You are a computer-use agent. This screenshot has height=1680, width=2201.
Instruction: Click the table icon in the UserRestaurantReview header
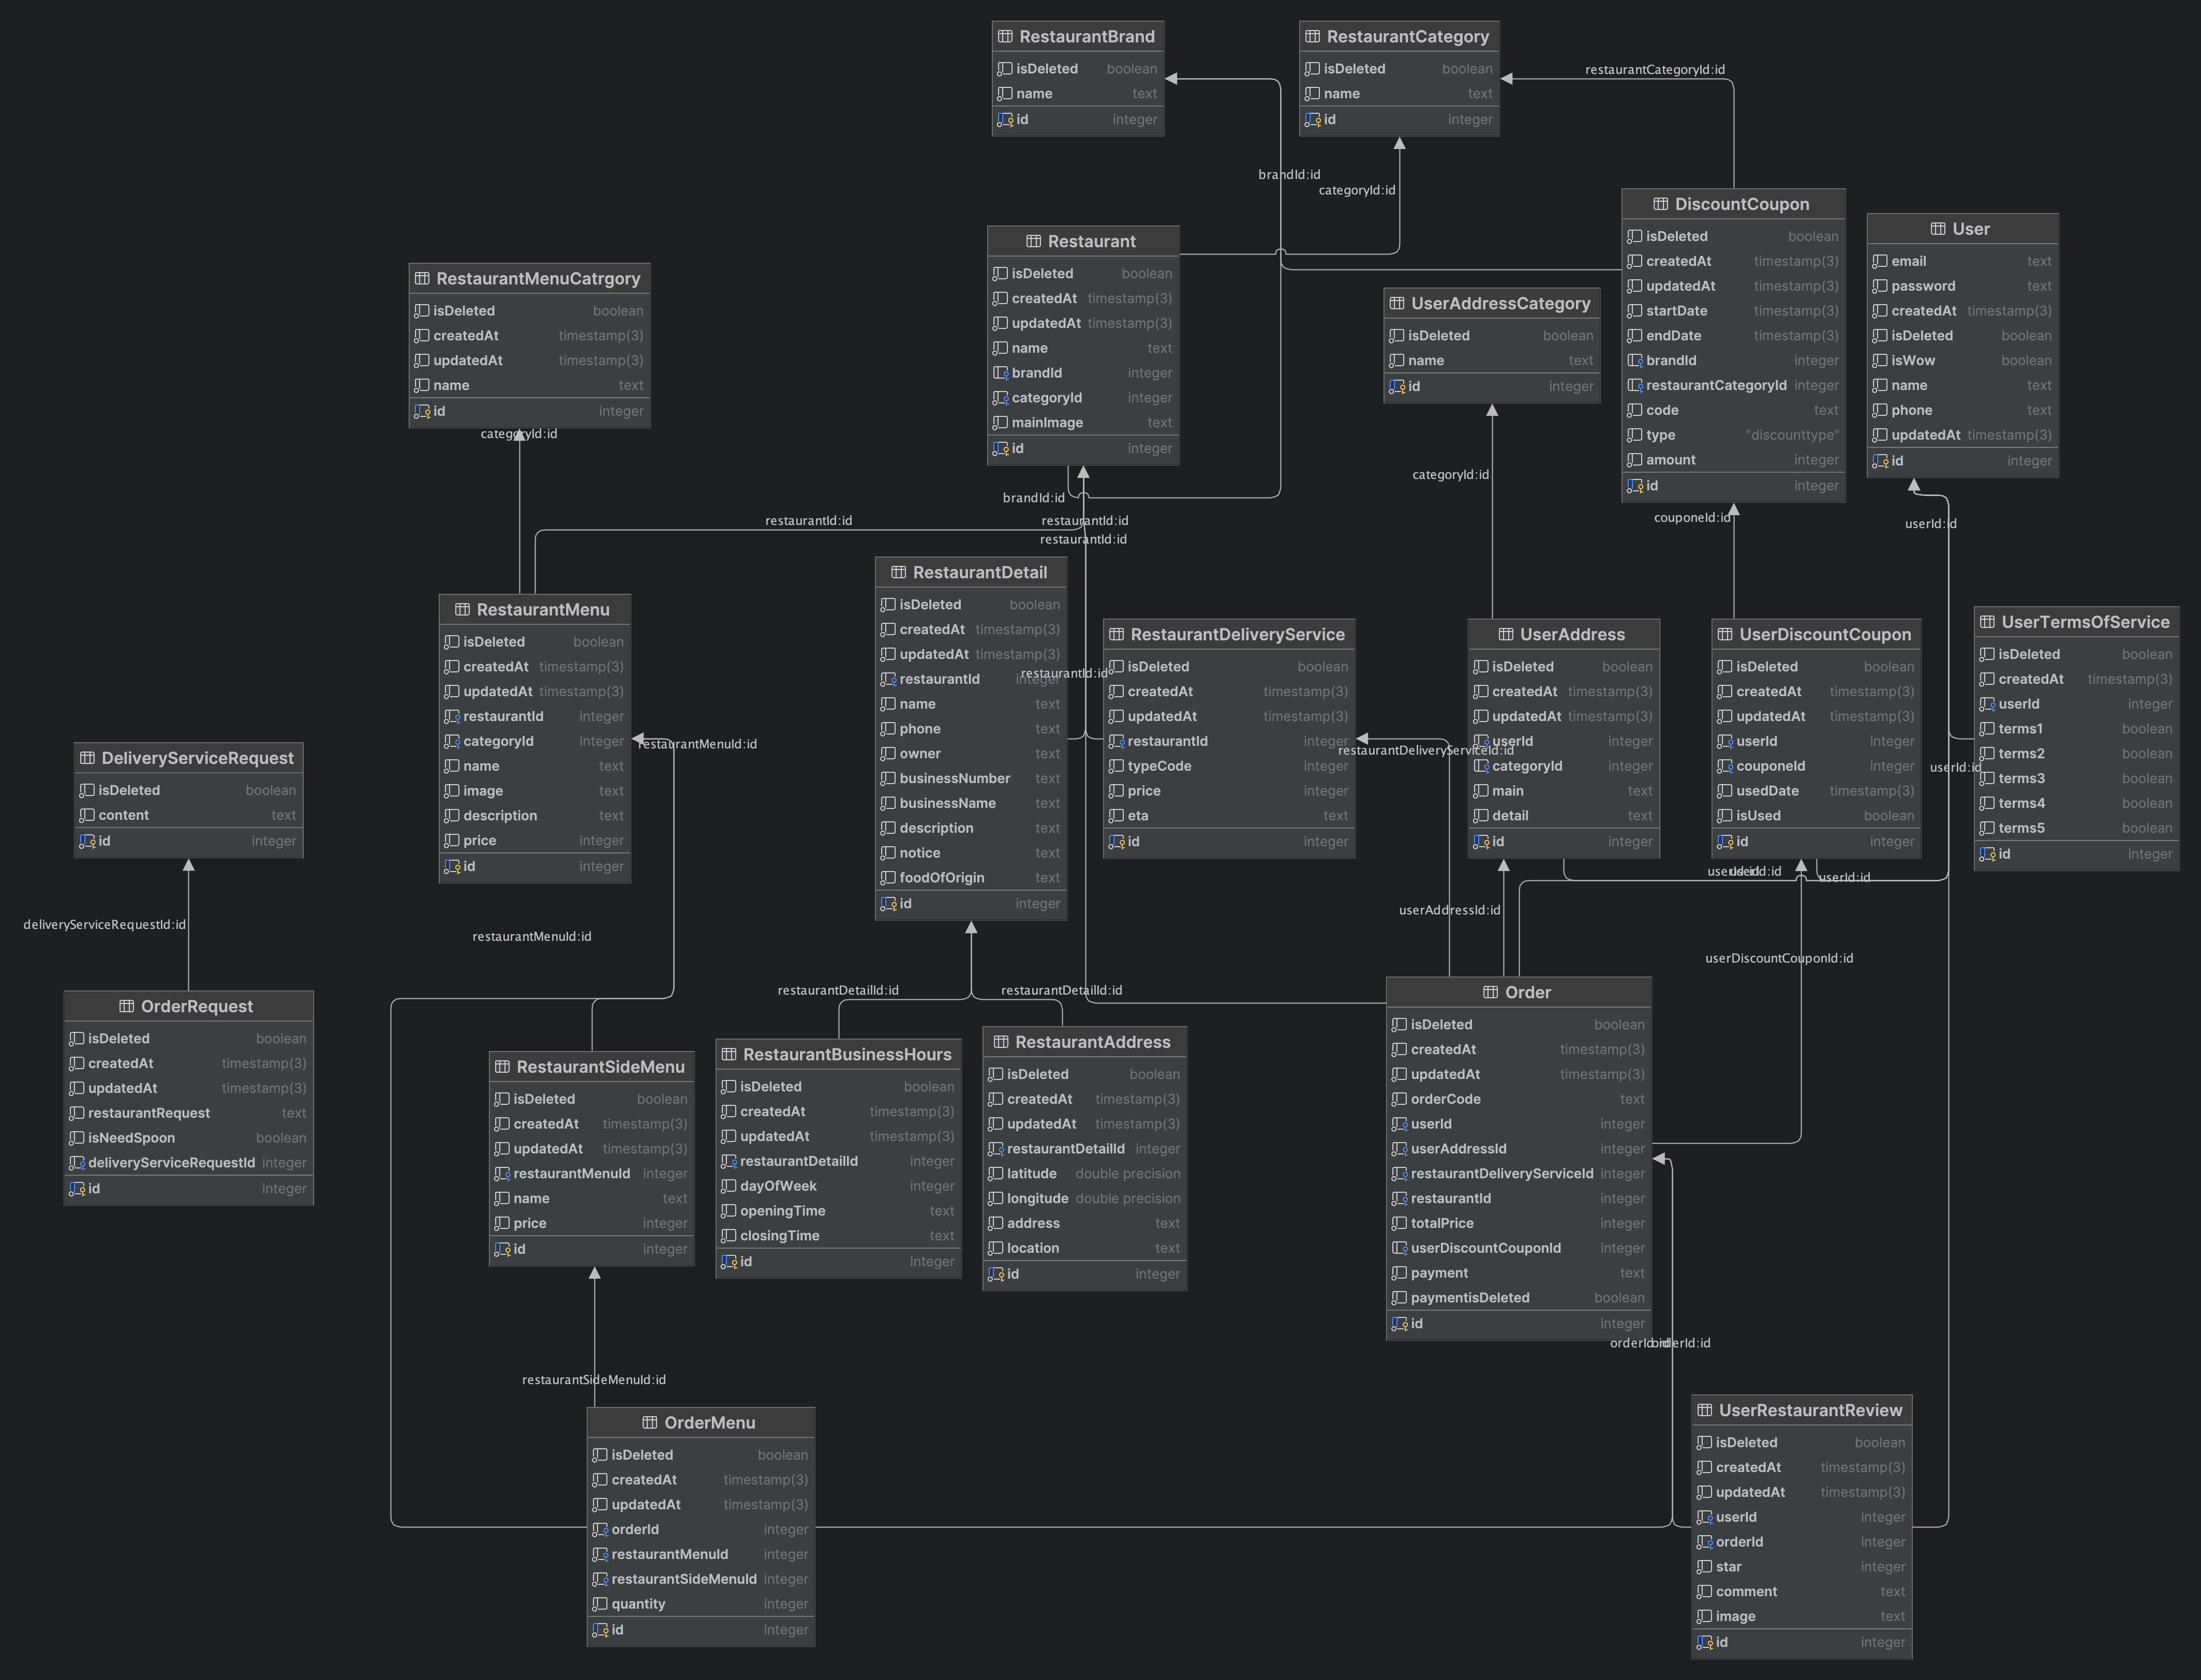point(1705,1410)
